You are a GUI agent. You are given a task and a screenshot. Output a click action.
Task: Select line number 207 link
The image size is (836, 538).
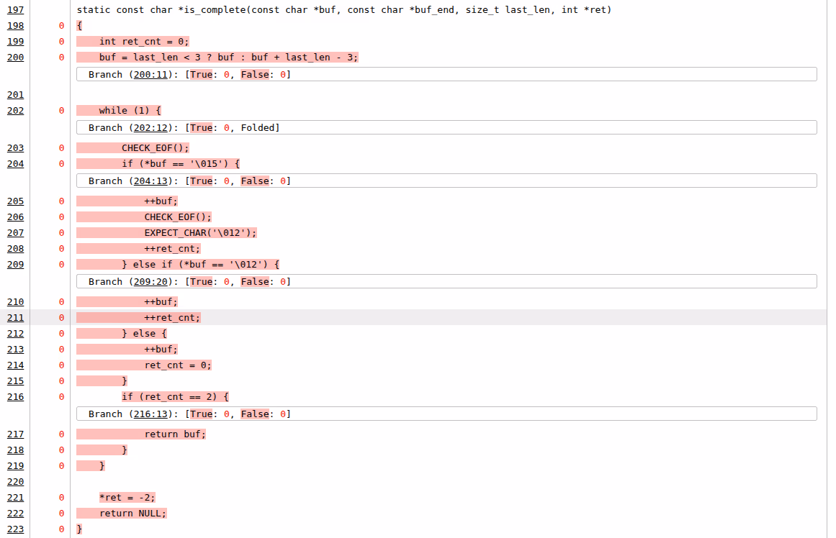15,233
